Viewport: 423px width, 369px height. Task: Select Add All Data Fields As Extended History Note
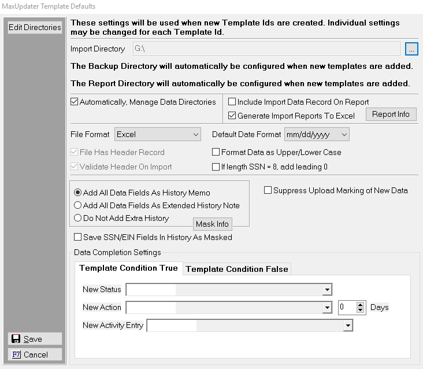point(78,205)
